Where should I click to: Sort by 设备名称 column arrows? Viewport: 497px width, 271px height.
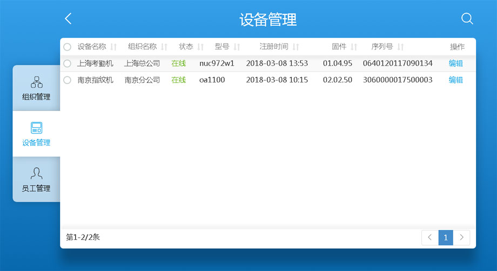tap(113, 47)
